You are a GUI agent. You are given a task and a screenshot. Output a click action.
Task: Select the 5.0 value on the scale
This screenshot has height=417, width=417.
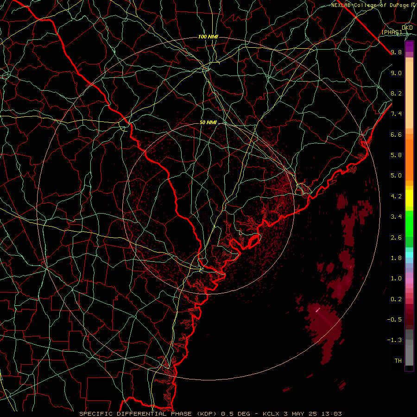(396, 176)
